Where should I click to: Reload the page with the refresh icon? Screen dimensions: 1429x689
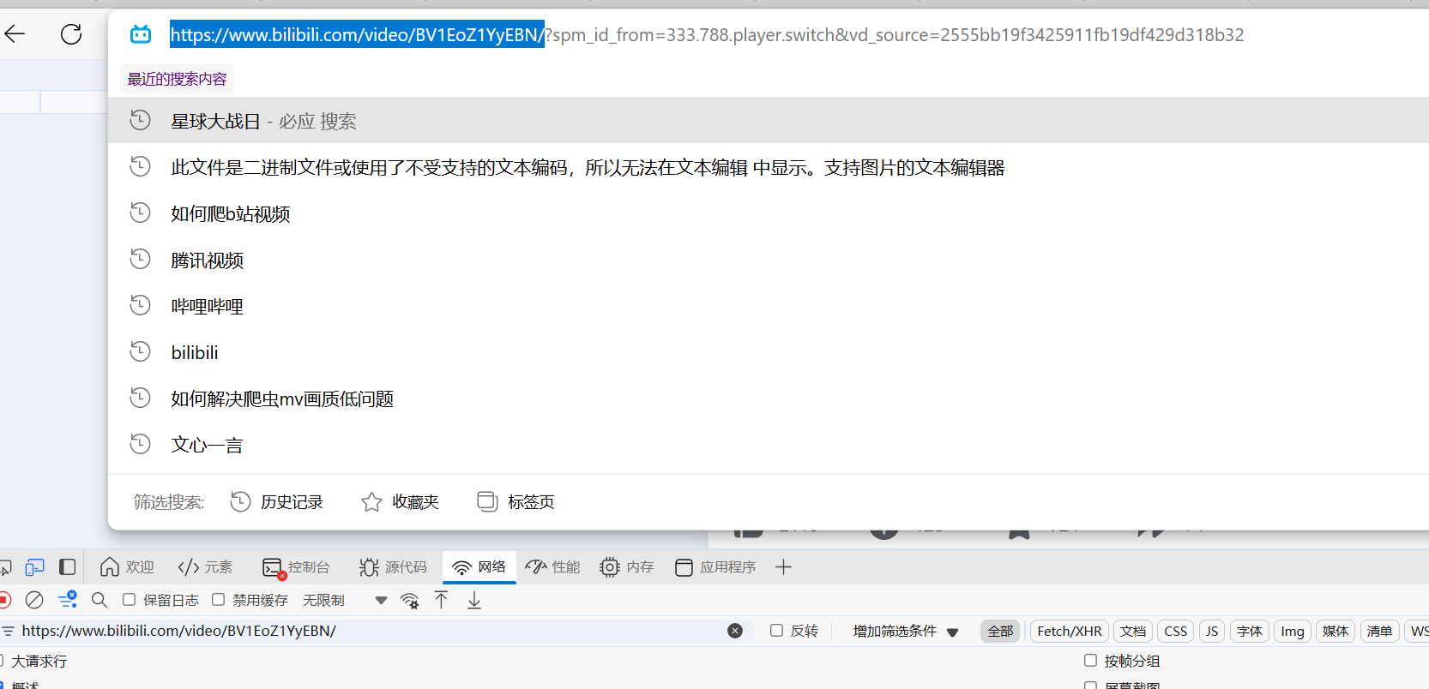click(71, 34)
